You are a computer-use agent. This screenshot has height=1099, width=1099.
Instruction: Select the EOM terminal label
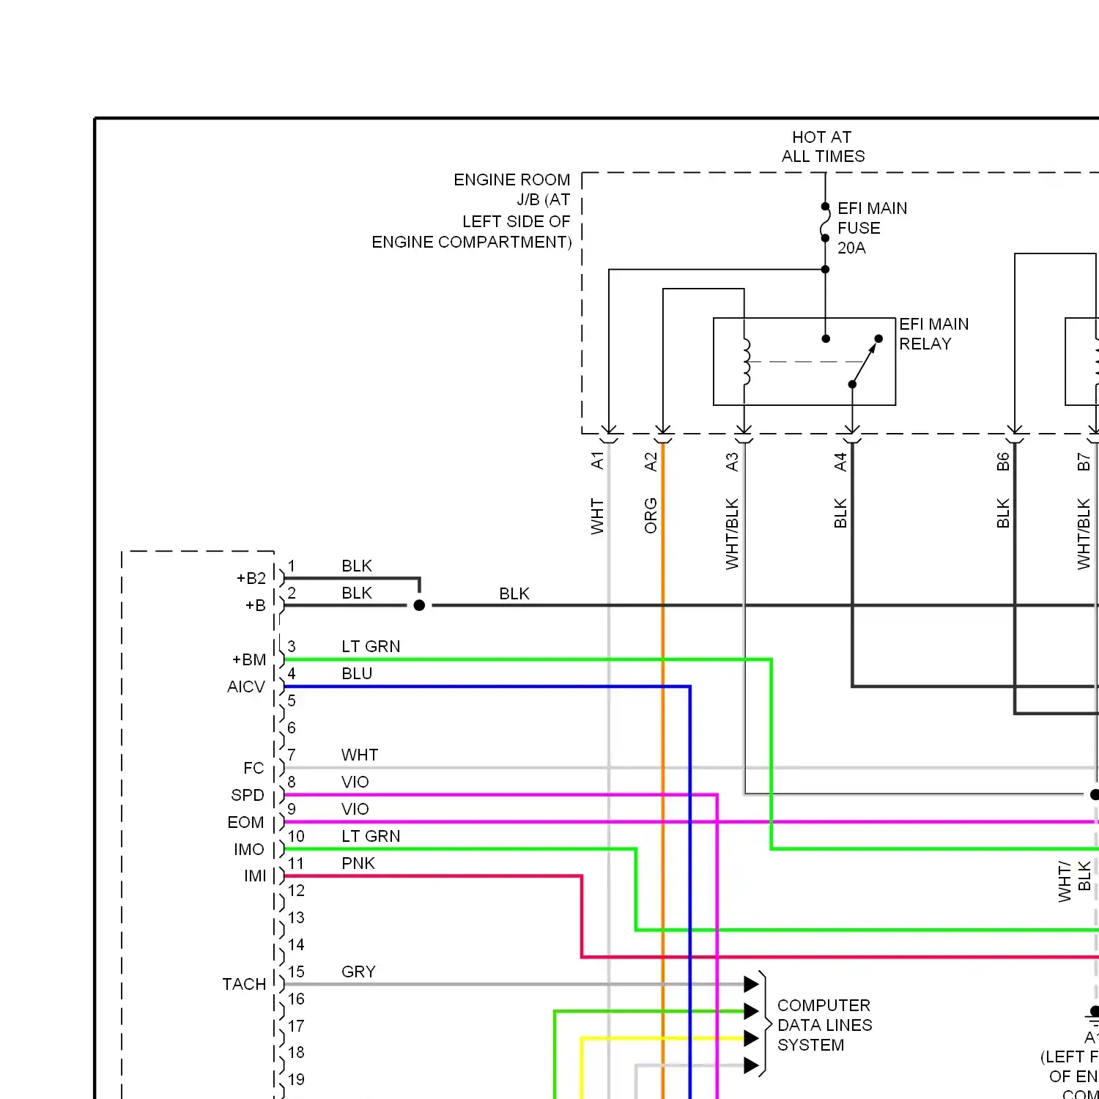[245, 822]
